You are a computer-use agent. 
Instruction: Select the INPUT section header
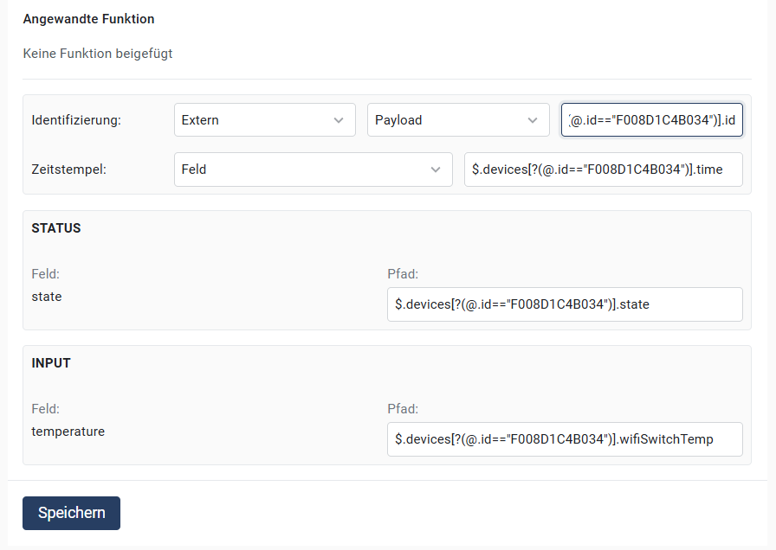click(x=51, y=363)
